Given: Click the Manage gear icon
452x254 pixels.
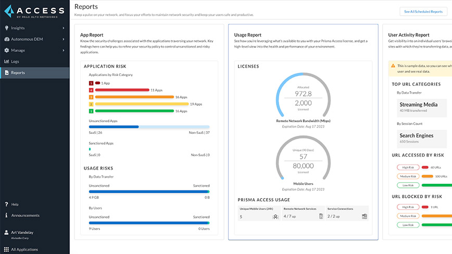Looking at the screenshot, I should 6,50.
